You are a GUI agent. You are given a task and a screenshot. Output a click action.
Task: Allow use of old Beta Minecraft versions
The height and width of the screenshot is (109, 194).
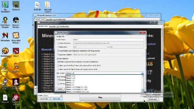point(58,65)
